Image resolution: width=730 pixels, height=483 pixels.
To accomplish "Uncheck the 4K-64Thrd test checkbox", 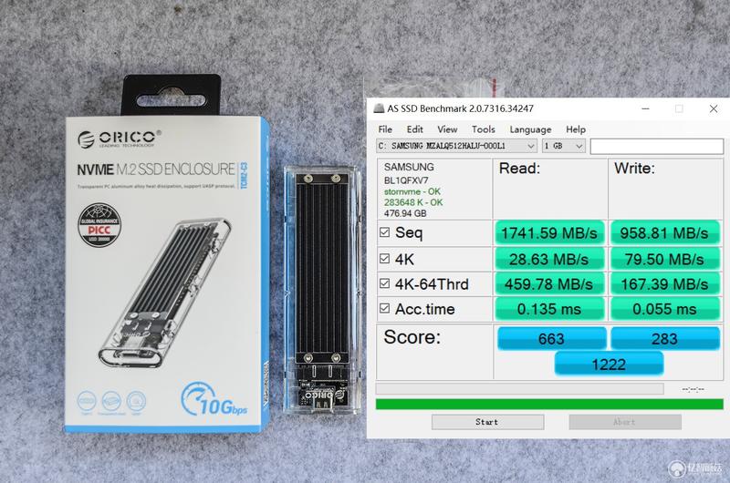I will (384, 283).
